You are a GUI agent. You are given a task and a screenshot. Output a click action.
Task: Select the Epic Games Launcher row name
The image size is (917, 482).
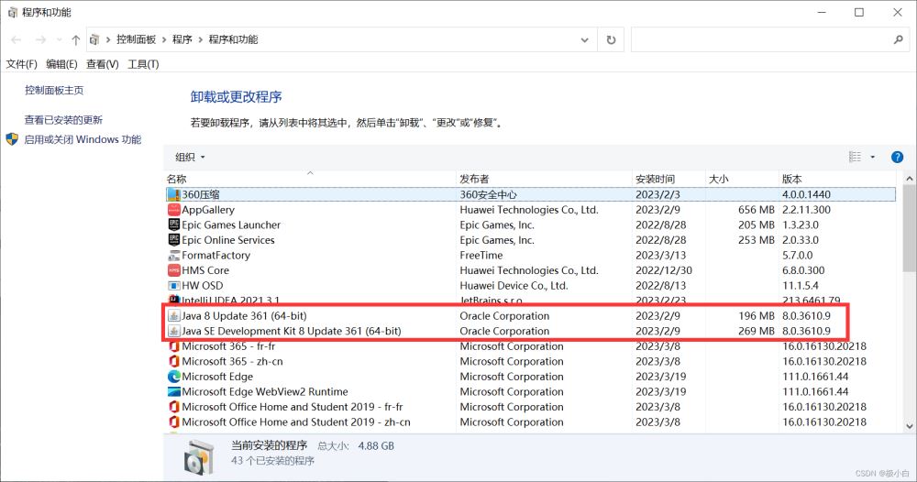pos(231,225)
